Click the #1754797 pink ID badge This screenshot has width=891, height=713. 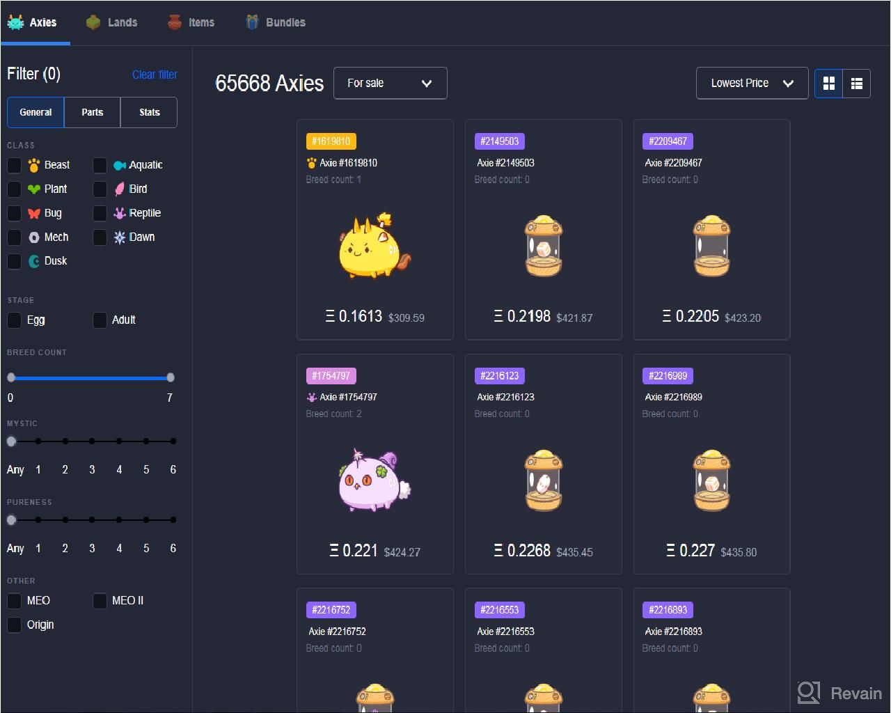(331, 376)
